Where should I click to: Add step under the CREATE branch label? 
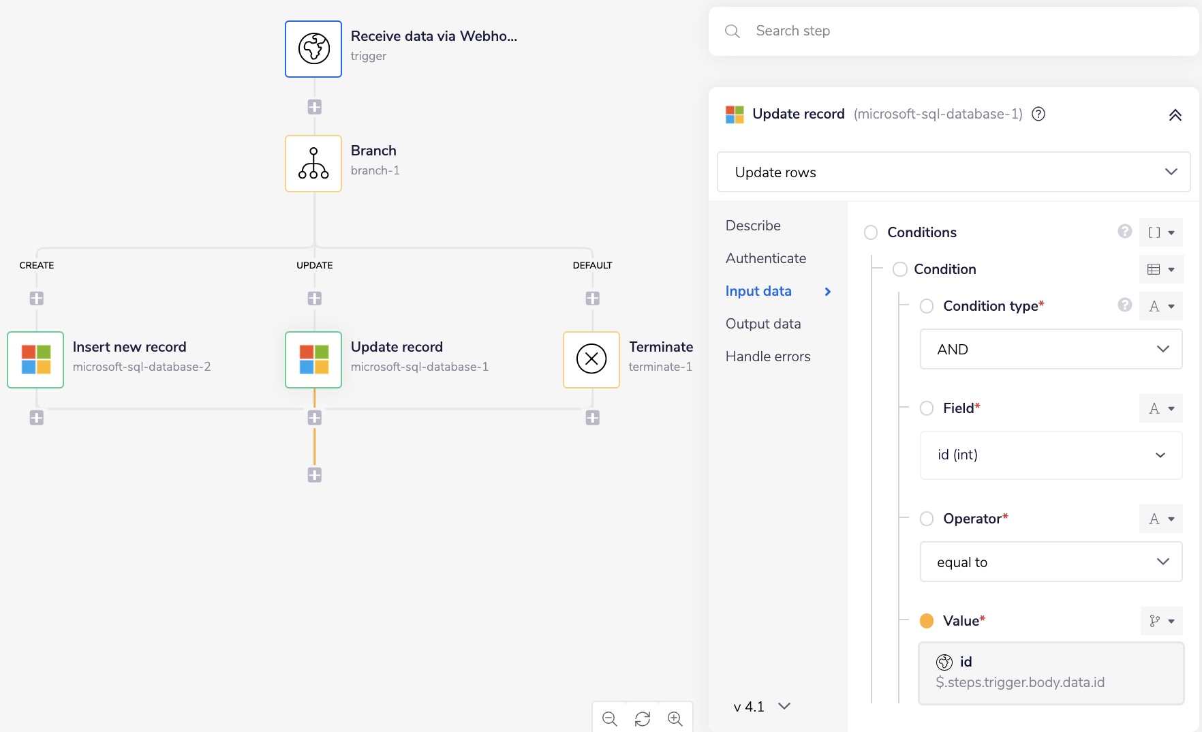[x=37, y=299]
